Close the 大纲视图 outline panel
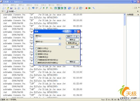The width and height of the screenshot is (140, 101). [138, 15]
